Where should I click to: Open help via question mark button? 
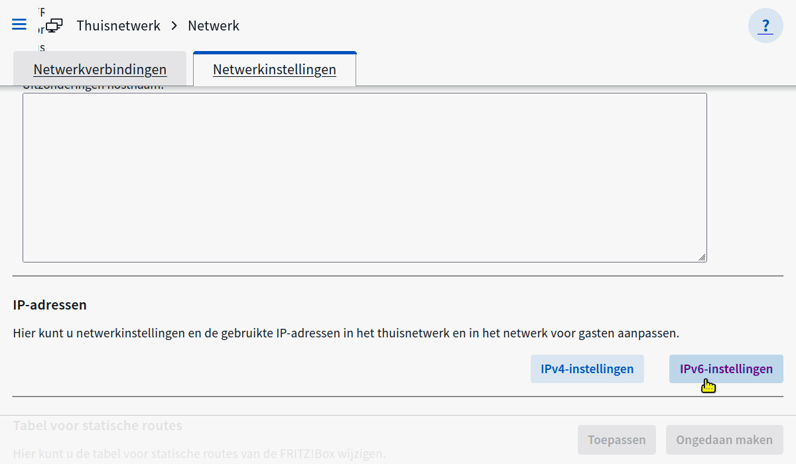765,26
